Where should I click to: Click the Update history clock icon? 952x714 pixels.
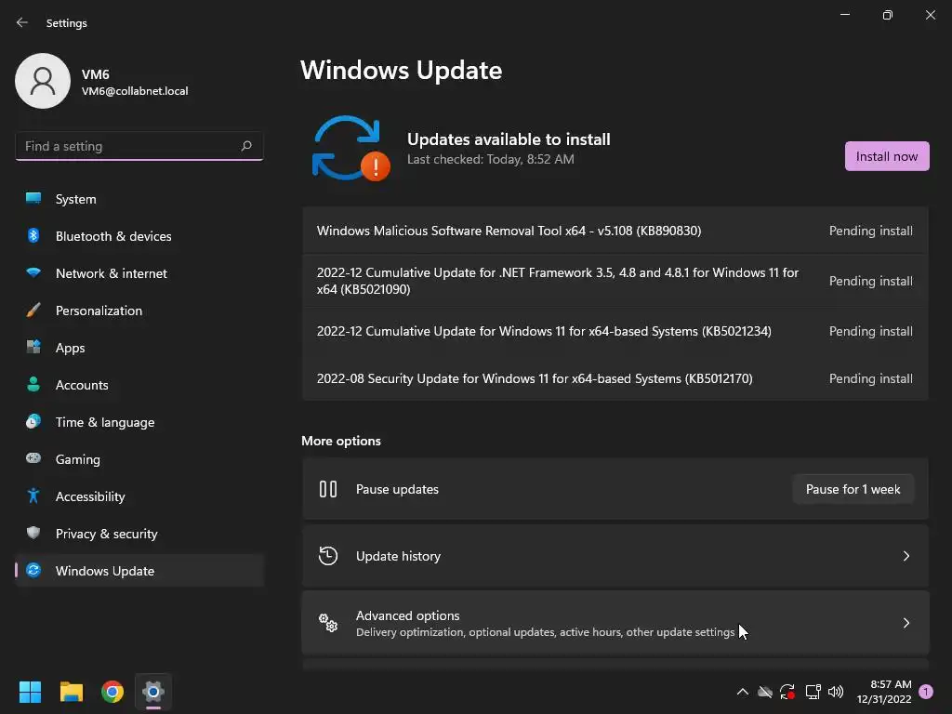click(328, 556)
